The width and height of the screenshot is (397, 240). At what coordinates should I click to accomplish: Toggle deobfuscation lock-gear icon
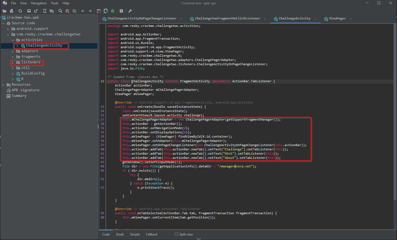(x=99, y=11)
